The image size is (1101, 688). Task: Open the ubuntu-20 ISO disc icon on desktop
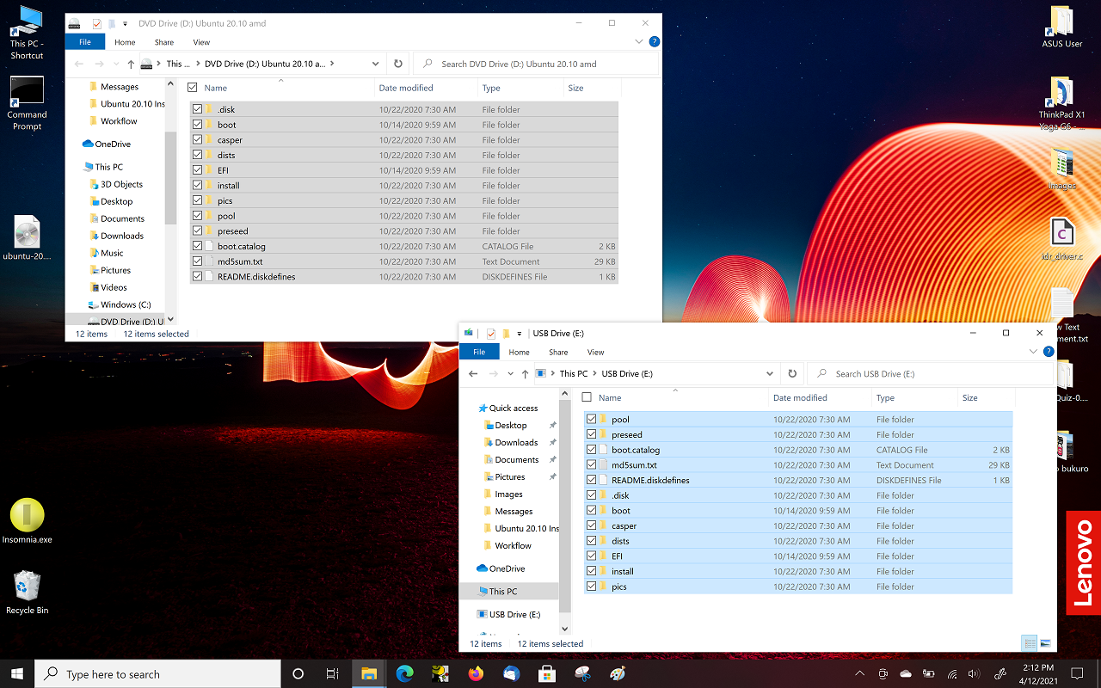27,238
